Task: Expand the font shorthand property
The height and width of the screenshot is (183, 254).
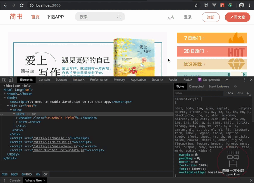Action: tap(189, 169)
